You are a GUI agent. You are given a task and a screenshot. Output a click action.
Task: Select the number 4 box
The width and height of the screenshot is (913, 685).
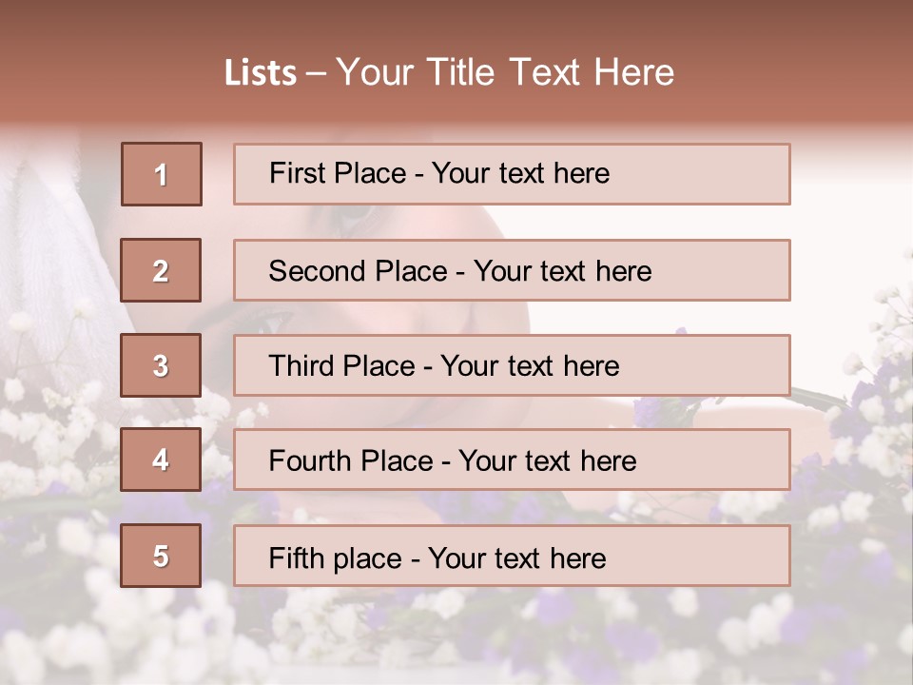tap(161, 460)
